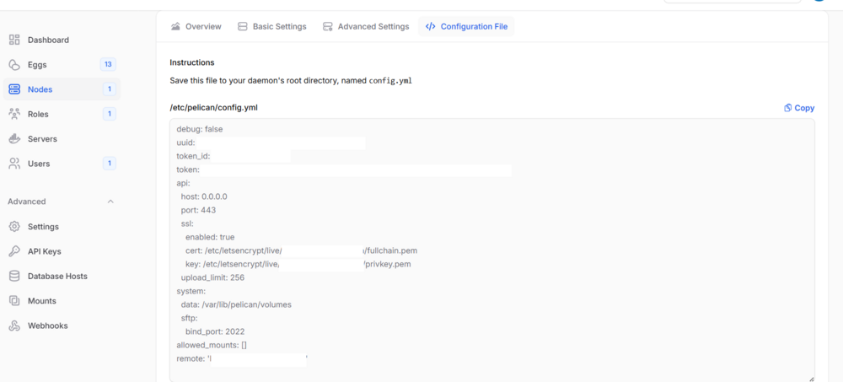
Task: Click the Roles people icon
Action: click(x=14, y=114)
